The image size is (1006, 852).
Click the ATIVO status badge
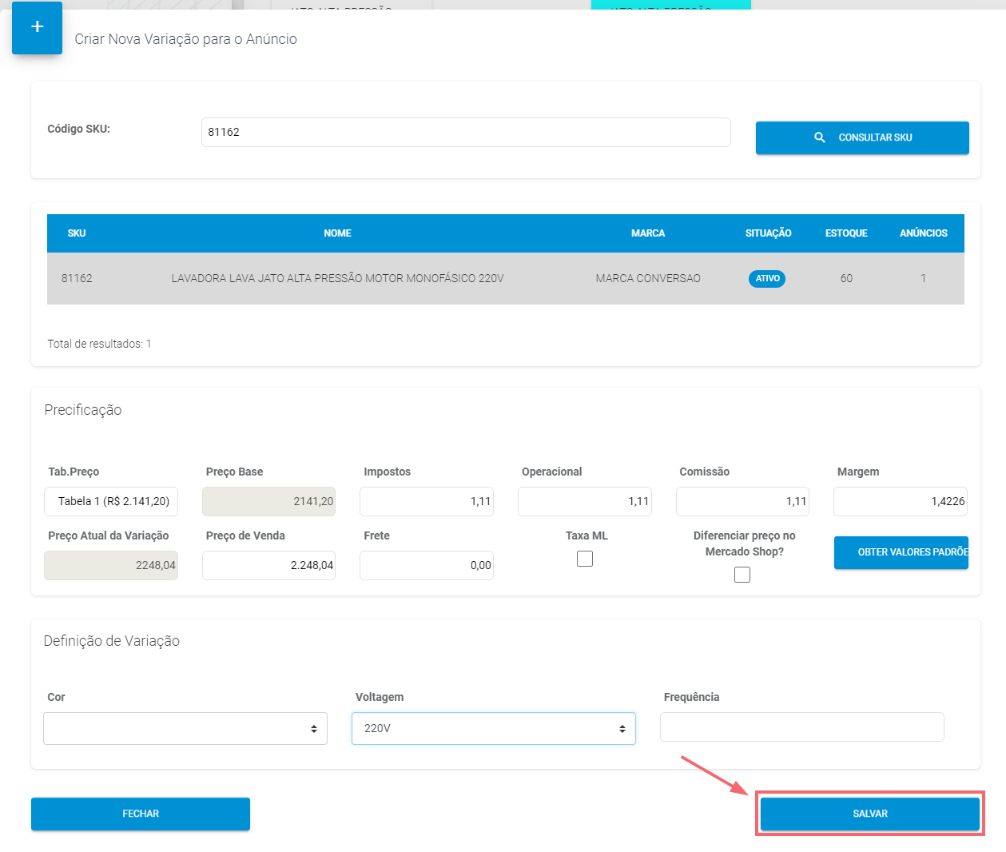coord(767,278)
